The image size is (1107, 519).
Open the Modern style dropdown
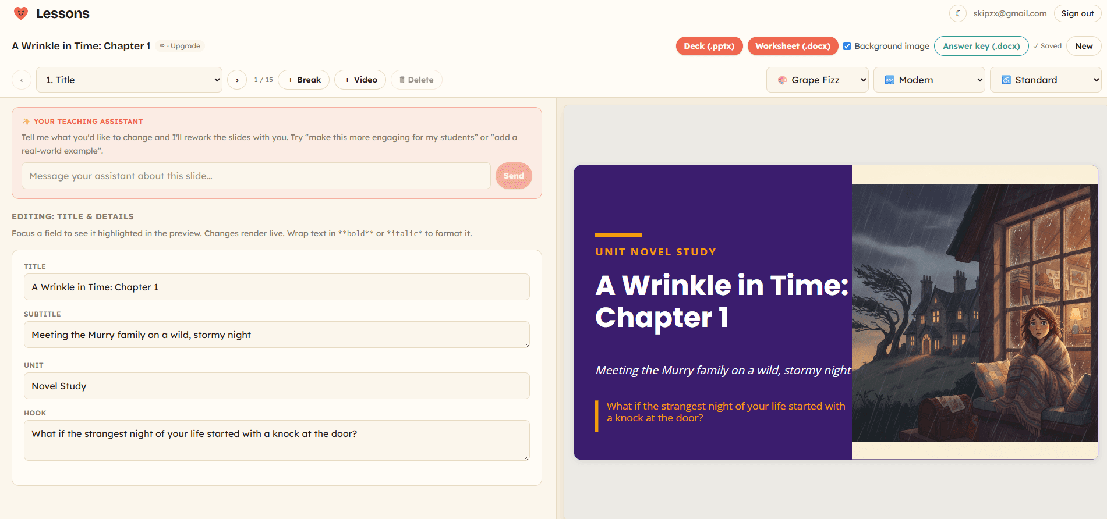click(x=929, y=80)
